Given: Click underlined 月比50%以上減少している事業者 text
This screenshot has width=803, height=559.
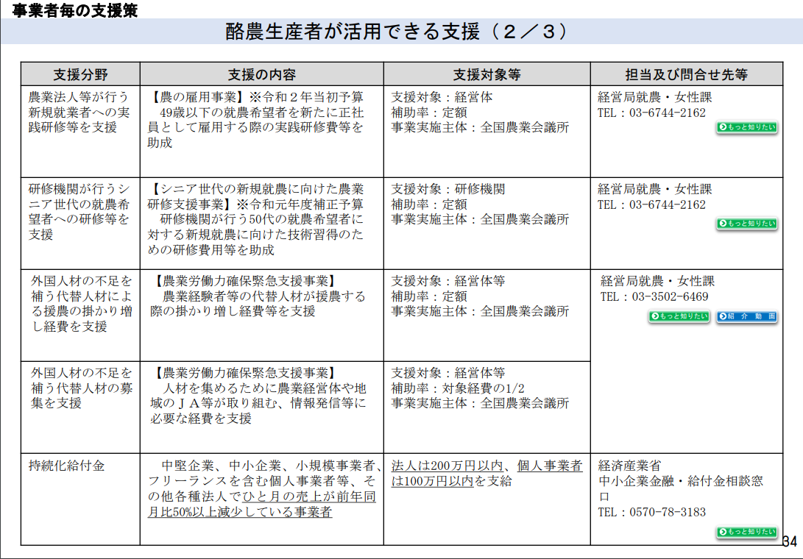Looking at the screenshot, I should pos(240,512).
